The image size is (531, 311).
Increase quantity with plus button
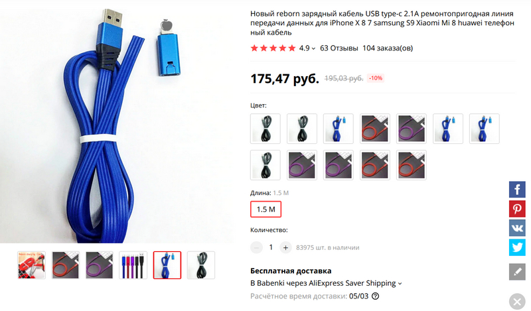285,248
